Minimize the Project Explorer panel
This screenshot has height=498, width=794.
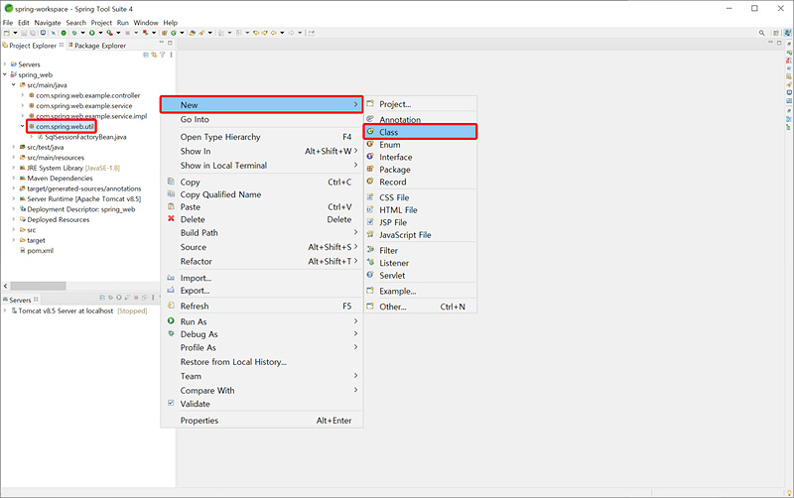pyautogui.click(x=162, y=42)
